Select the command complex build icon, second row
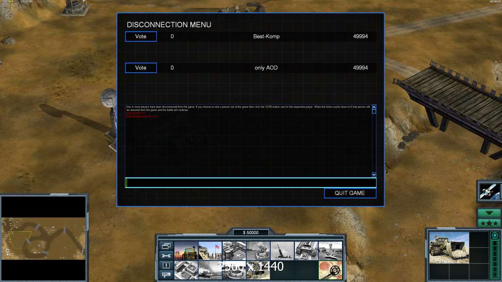The width and height of the screenshot is (502, 282). pyautogui.click(x=186, y=270)
